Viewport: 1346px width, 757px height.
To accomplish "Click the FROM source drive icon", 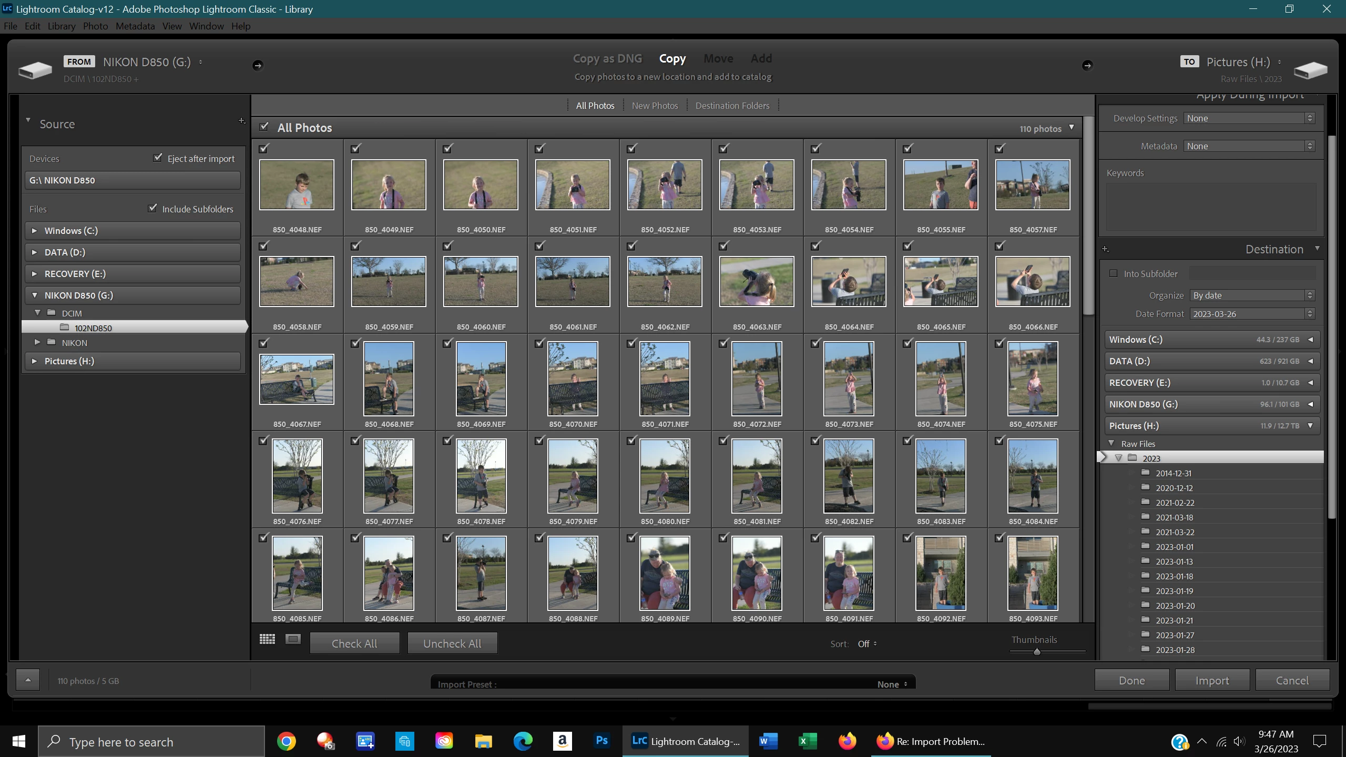I will coord(35,70).
